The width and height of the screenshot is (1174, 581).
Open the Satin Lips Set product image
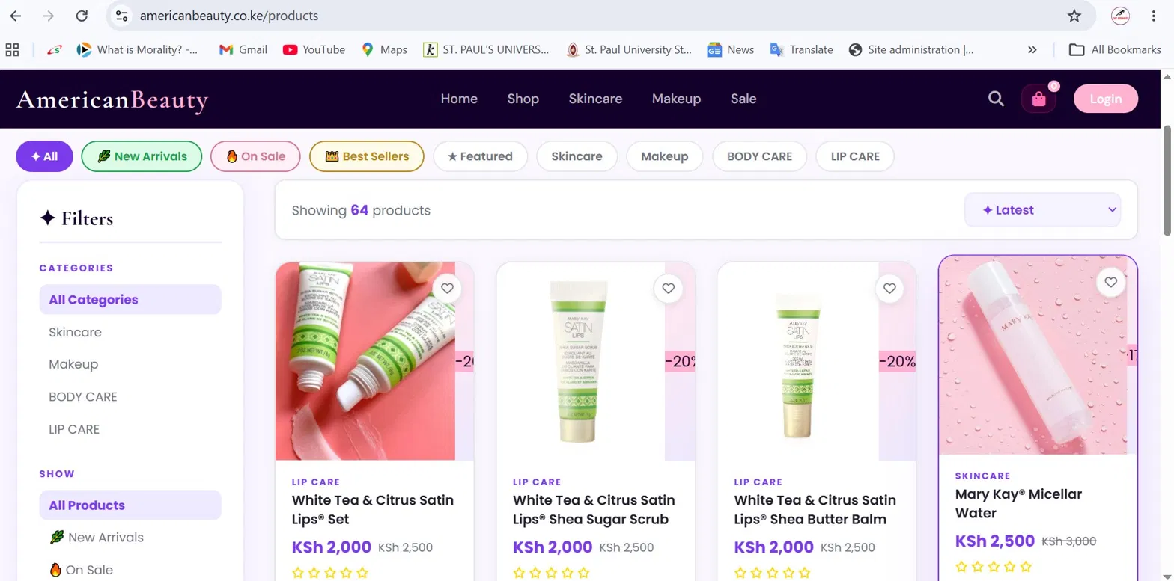365,361
